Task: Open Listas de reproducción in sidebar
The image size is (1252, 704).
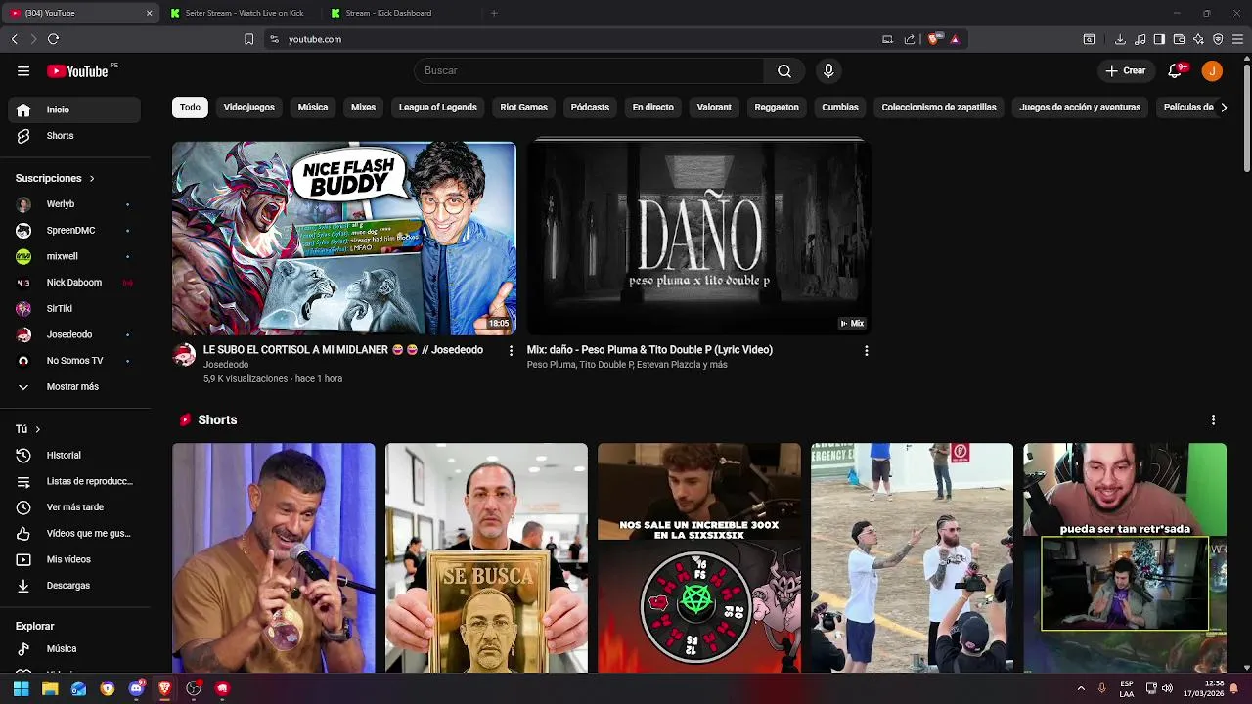Action: tap(74, 481)
